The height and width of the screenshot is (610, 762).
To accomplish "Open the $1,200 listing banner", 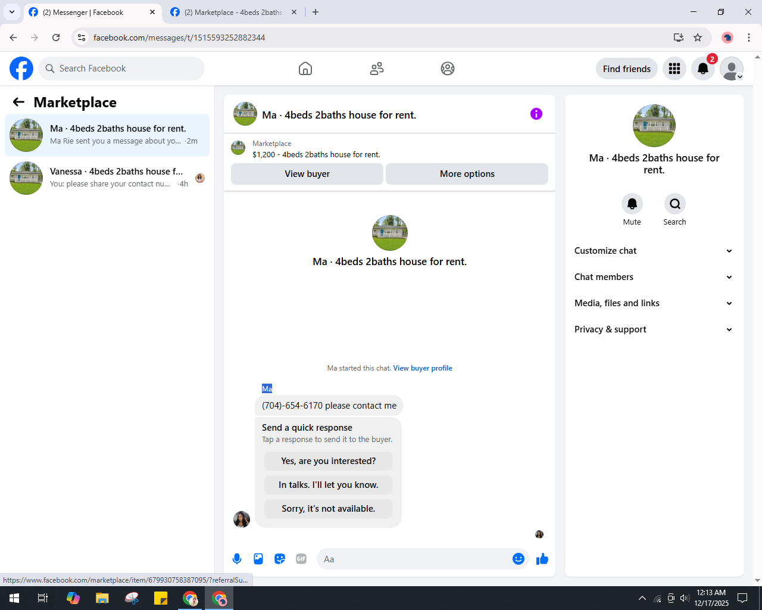I will pos(389,149).
